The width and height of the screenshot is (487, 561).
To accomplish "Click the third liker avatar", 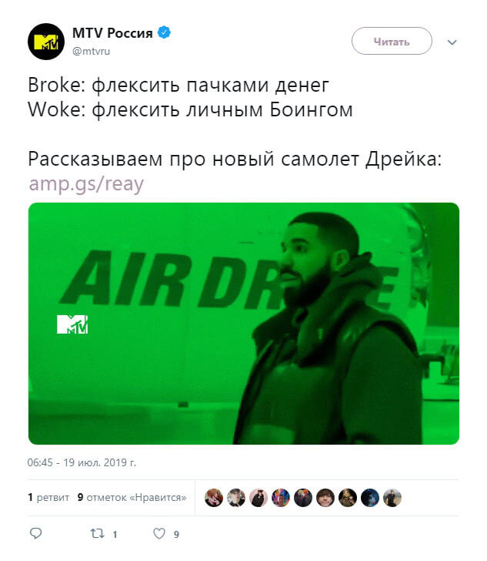I will pyautogui.click(x=259, y=498).
